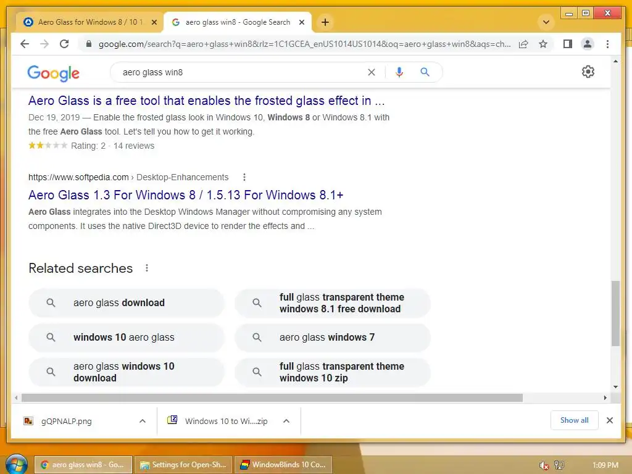
Task: Switch to Settings for Open-Shell window
Action: [x=183, y=465]
